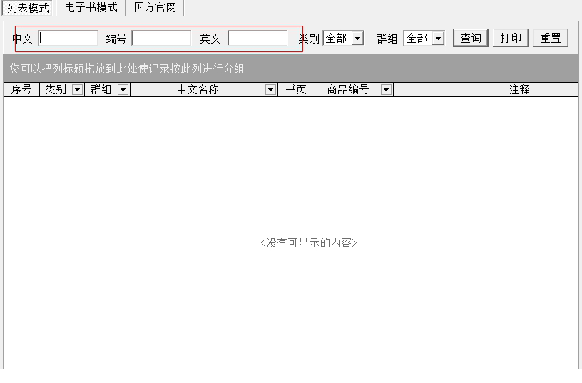
Task: Focus the 编号 search input field
Action: [161, 39]
